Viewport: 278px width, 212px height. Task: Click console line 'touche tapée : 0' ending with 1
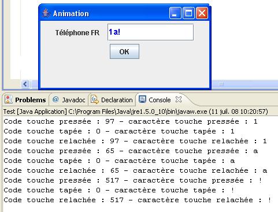[119, 131]
